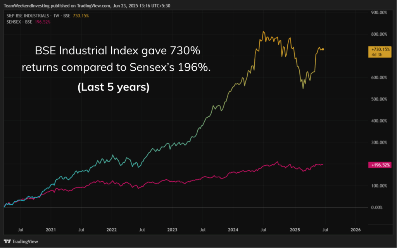Click the gold +730.15% price tag

click(380, 52)
